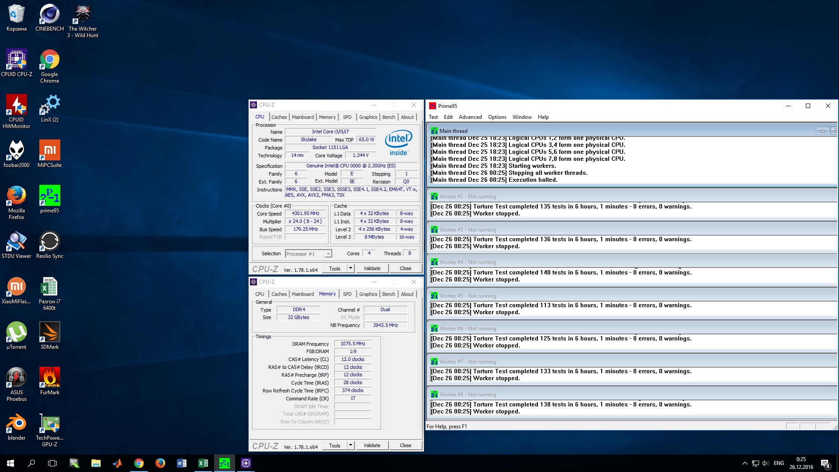
Task: Click Validate button in upper CPU-Z
Action: coord(372,268)
